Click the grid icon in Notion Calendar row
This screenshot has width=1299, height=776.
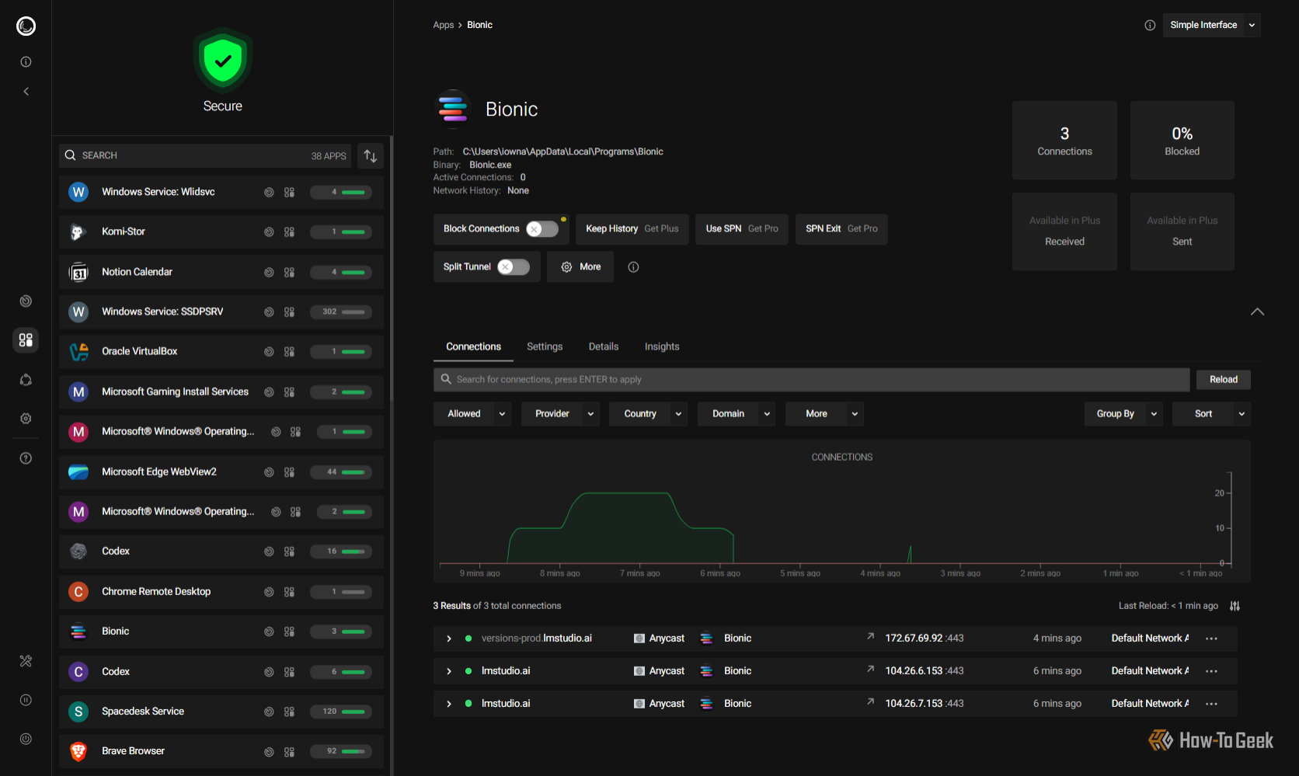click(x=289, y=273)
